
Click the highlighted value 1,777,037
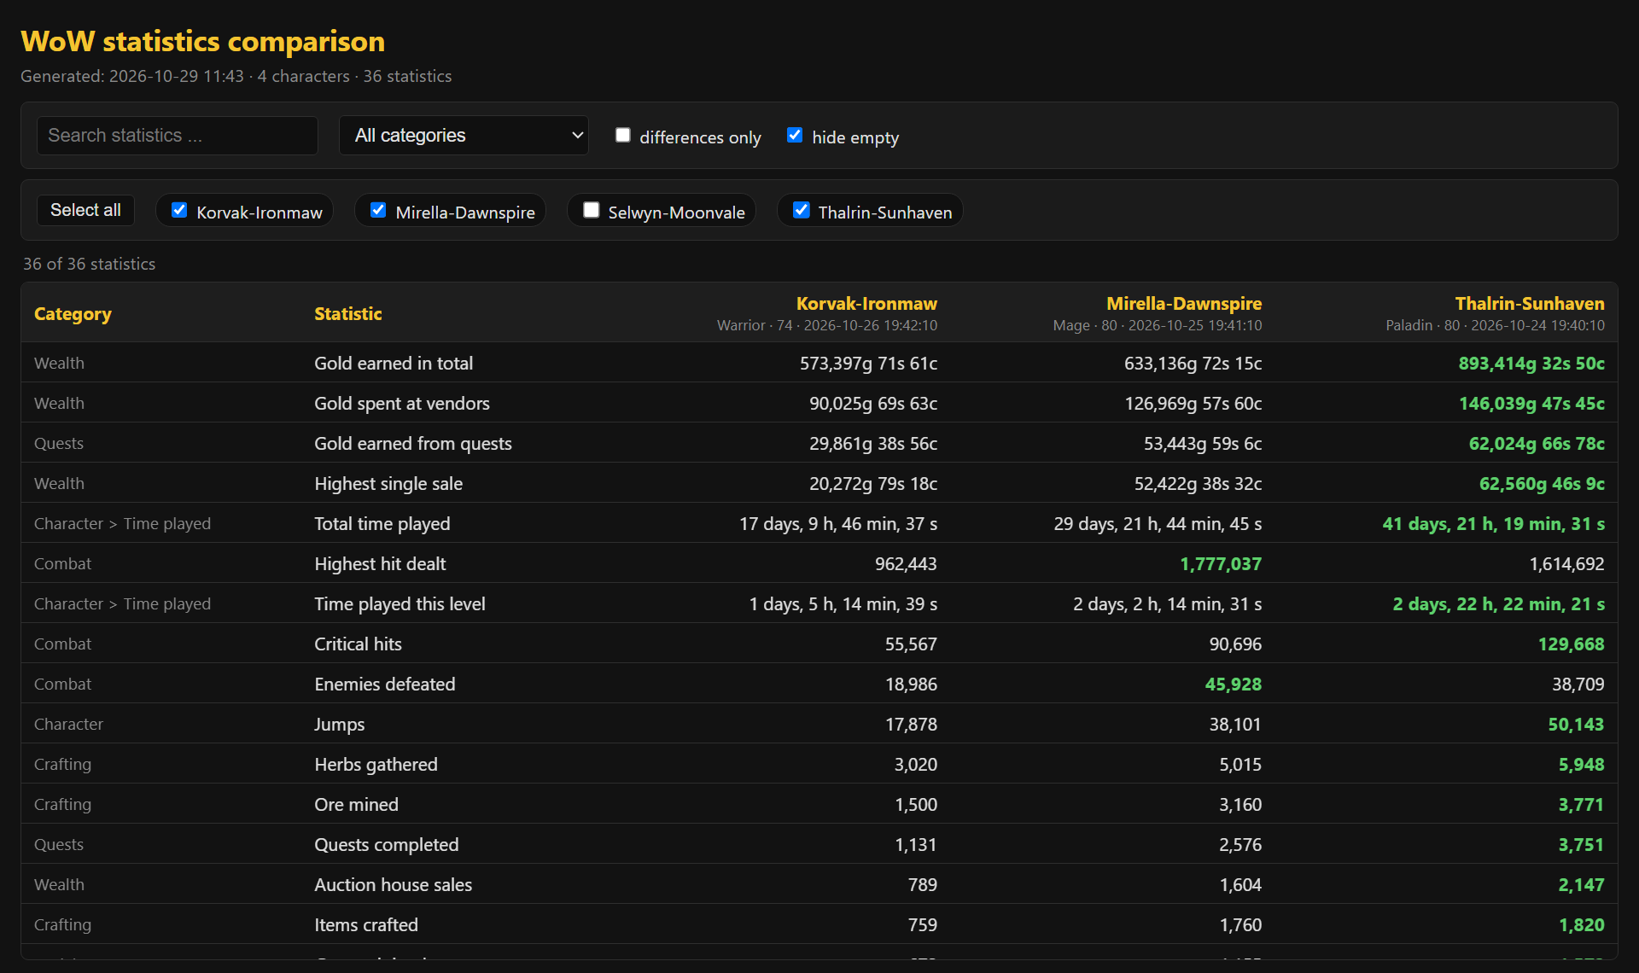(1221, 563)
